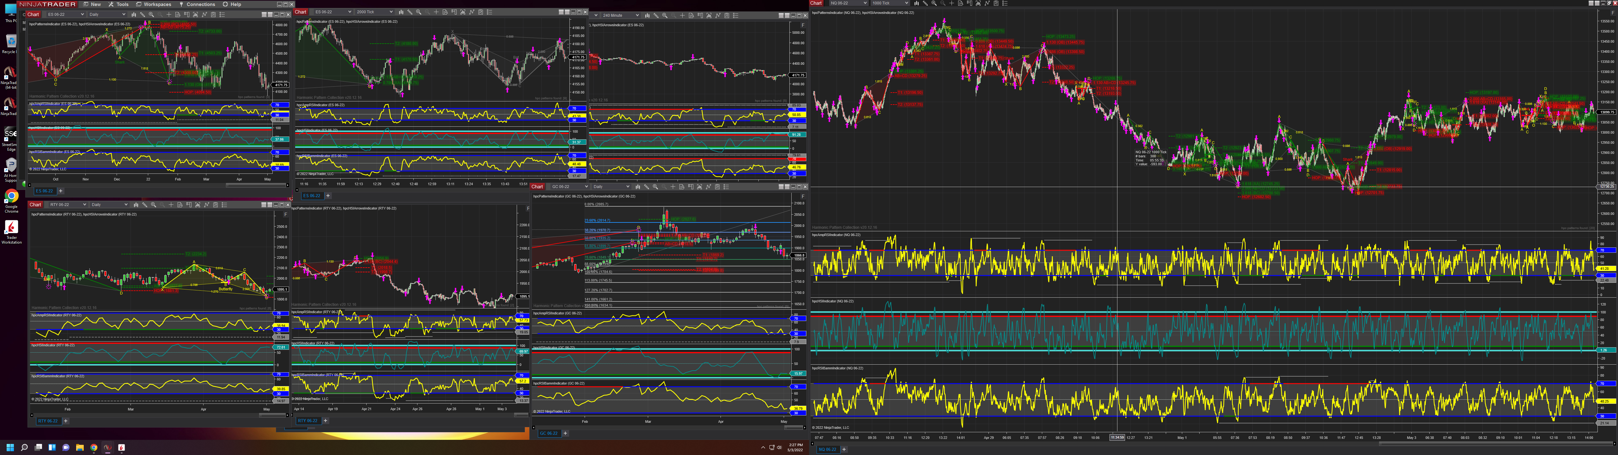Screen dimensions: 1618x455
Task: Click the Chart Trader icon on the RTY daily chart
Action: [189, 205]
